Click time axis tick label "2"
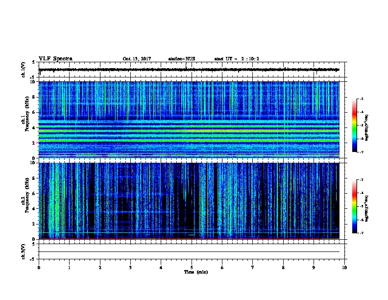 [x=100, y=267]
